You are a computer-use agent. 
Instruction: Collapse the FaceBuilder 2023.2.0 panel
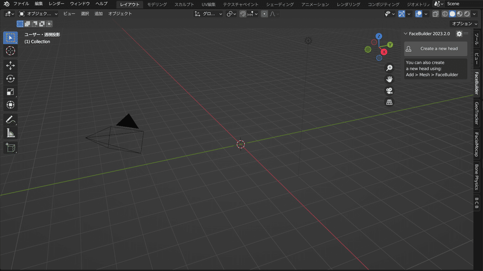point(405,34)
